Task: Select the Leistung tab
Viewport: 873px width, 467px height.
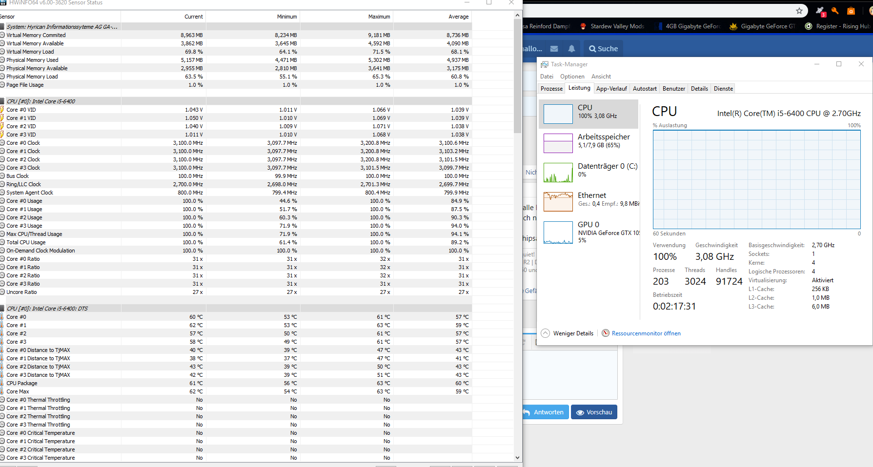Action: click(x=579, y=88)
